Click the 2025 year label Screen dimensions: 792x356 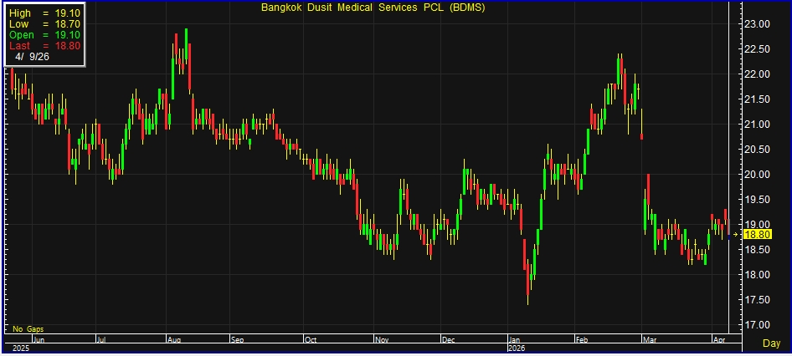tap(18, 347)
